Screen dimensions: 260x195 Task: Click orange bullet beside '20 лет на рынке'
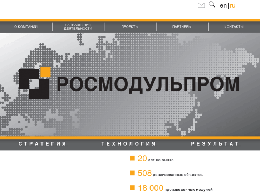pyautogui.click(x=132, y=158)
